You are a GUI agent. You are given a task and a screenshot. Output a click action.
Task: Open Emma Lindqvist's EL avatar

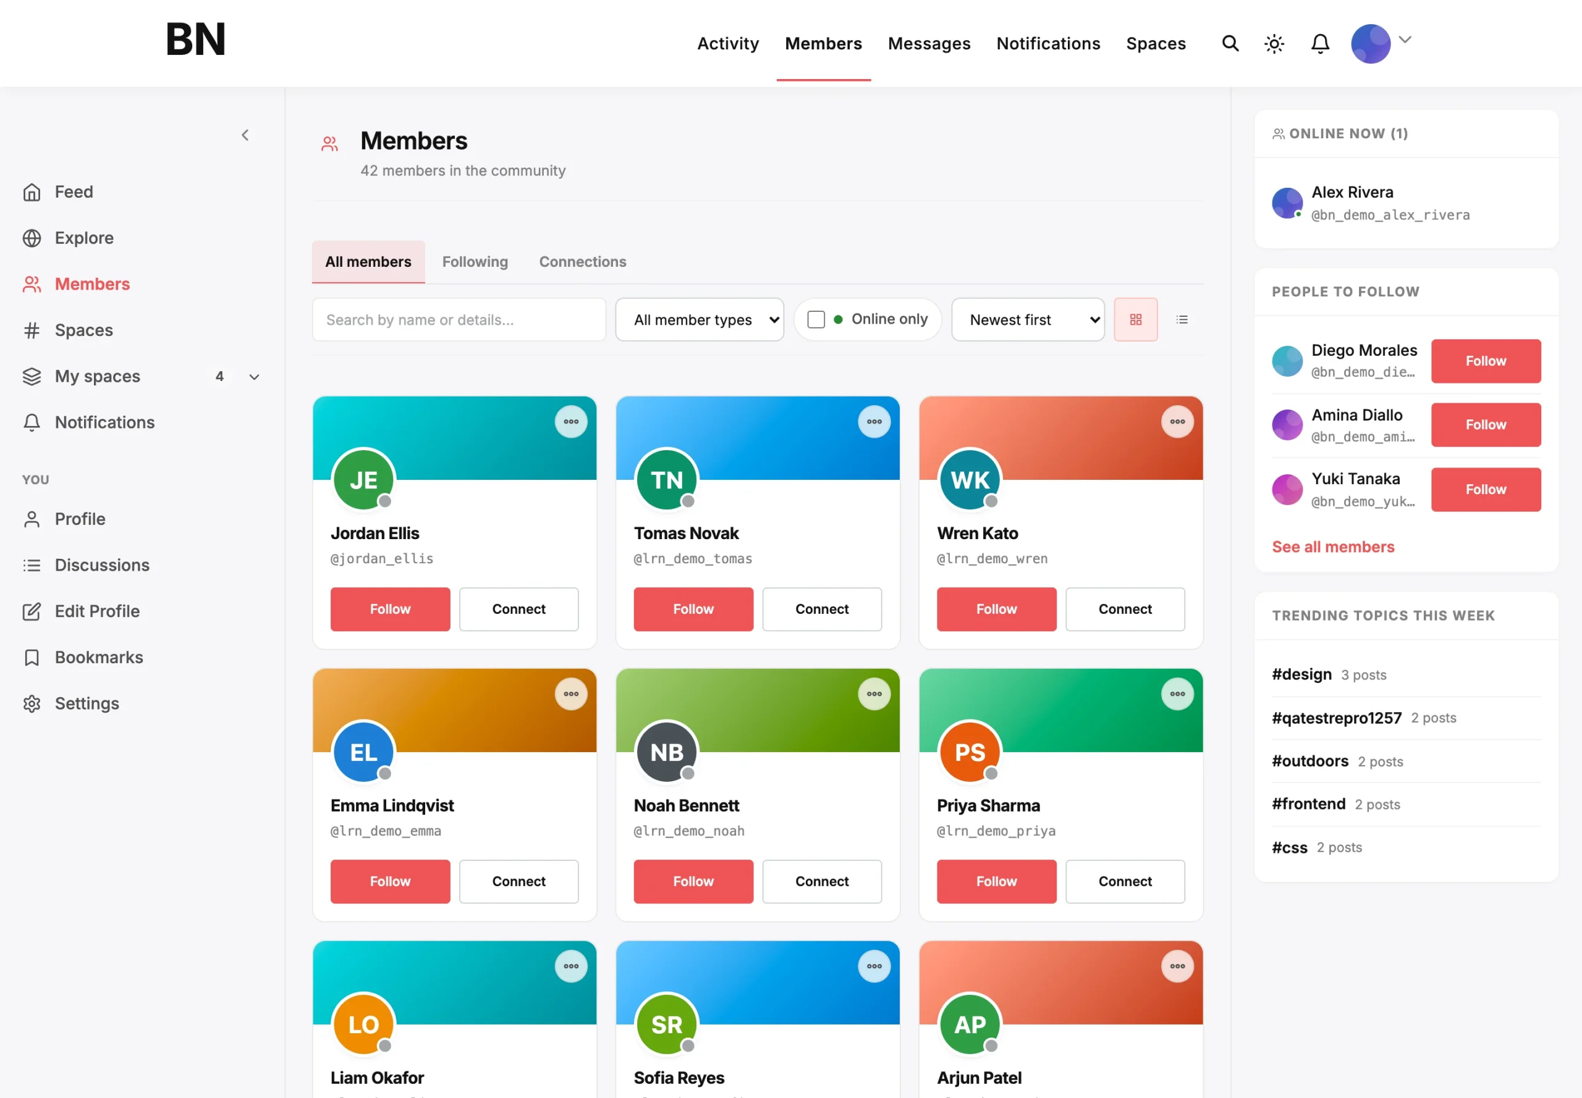[363, 752]
